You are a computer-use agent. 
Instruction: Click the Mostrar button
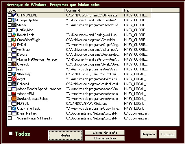coord(66,135)
